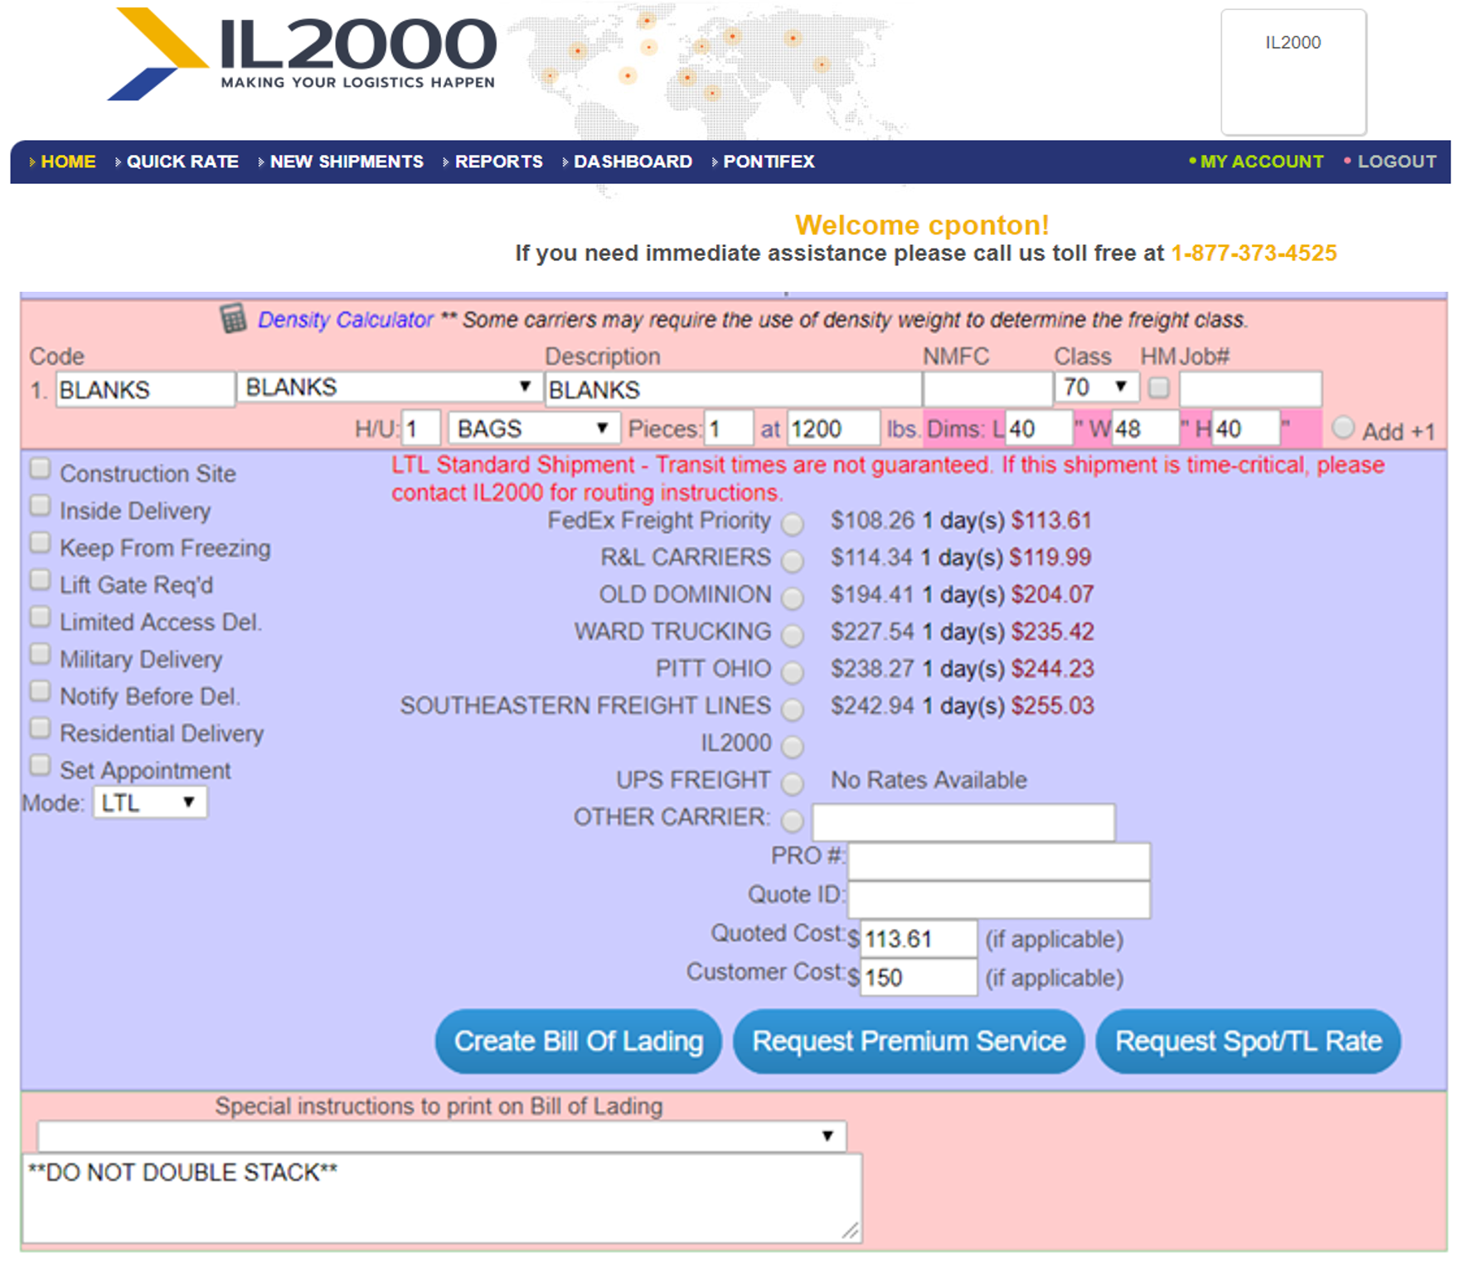The height and width of the screenshot is (1278, 1460).
Task: Select UPS FREIGHT carrier
Action: (793, 783)
